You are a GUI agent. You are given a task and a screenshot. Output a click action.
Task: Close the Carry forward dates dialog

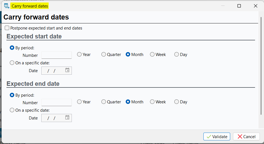click(256, 6)
